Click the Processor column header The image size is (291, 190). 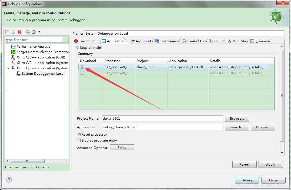119,61
